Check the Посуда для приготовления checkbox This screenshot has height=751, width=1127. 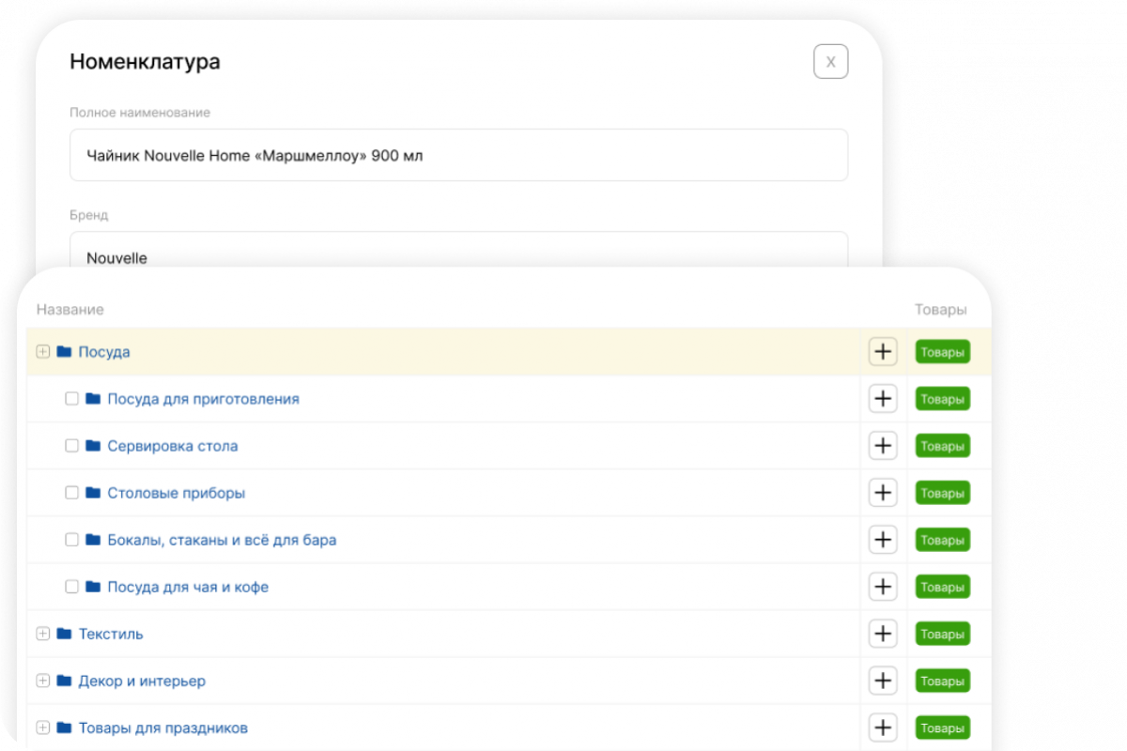(x=71, y=399)
